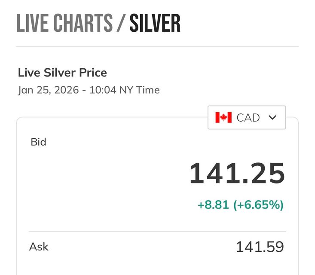Open the CAD currency dropdown
Screen dimensions: 315x275
click(x=247, y=117)
